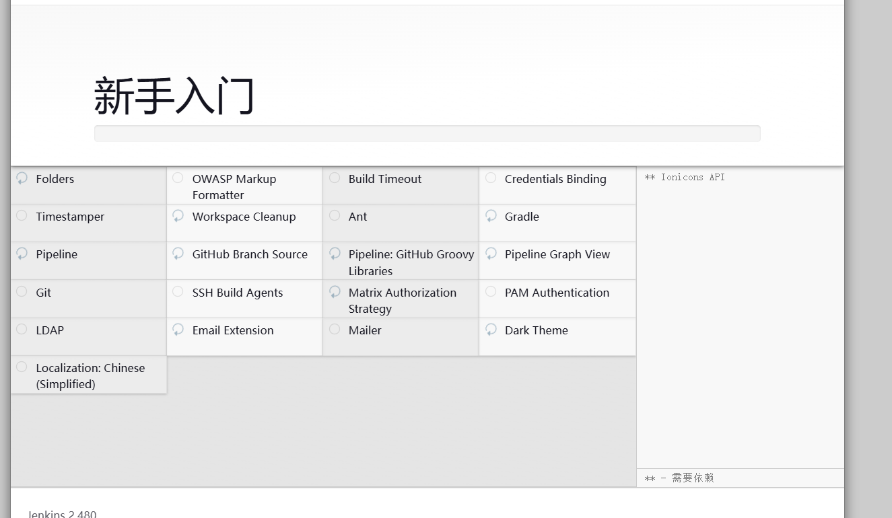
Task: Click the Matrix Authorization Strategy plugin name
Action: click(403, 301)
